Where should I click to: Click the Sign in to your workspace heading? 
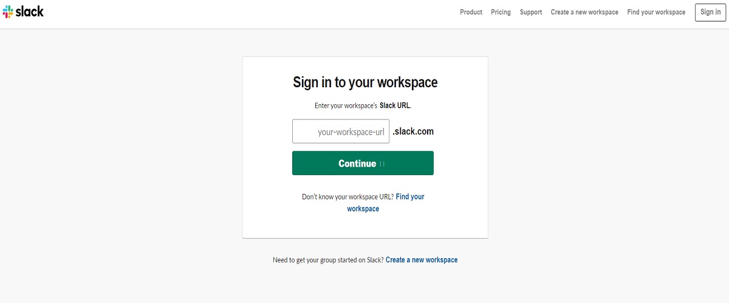pos(365,82)
